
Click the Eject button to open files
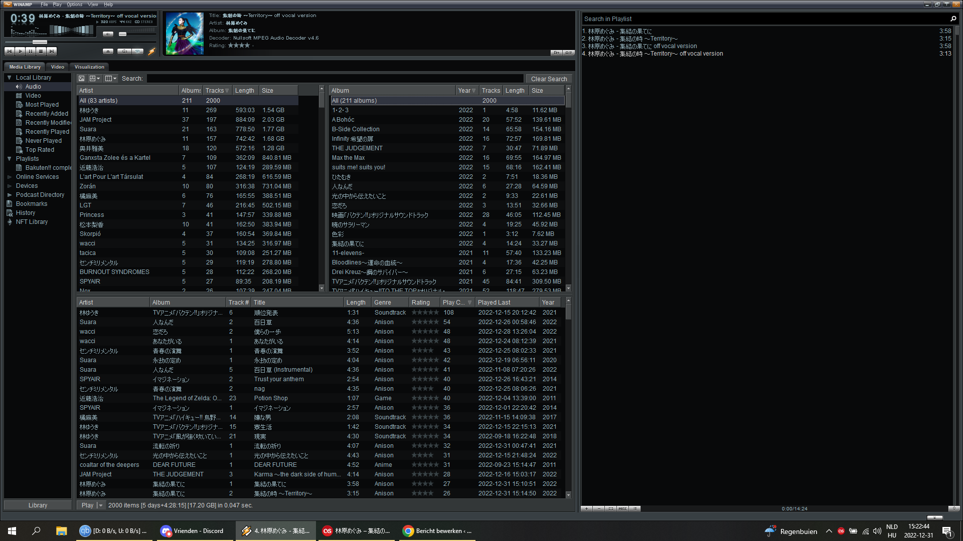(x=108, y=51)
